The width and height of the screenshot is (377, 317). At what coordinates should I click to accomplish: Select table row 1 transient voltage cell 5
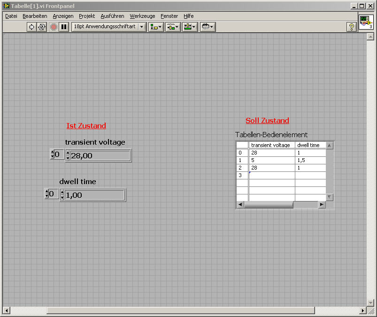coord(272,160)
